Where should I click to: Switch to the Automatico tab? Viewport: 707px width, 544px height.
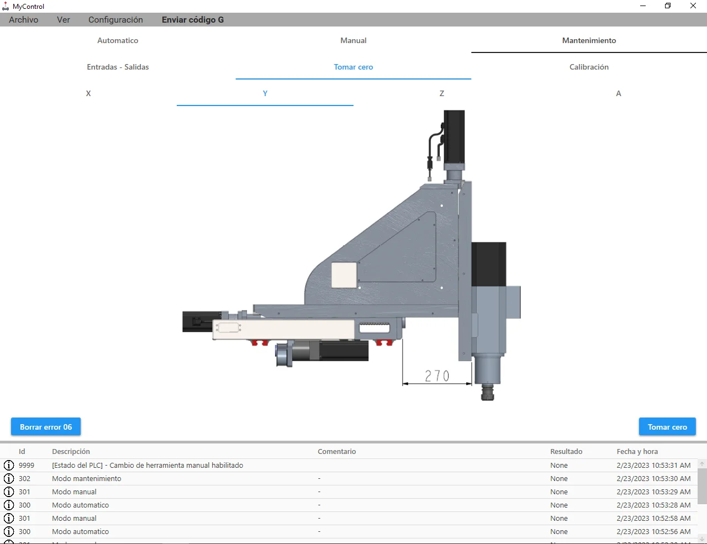click(118, 40)
